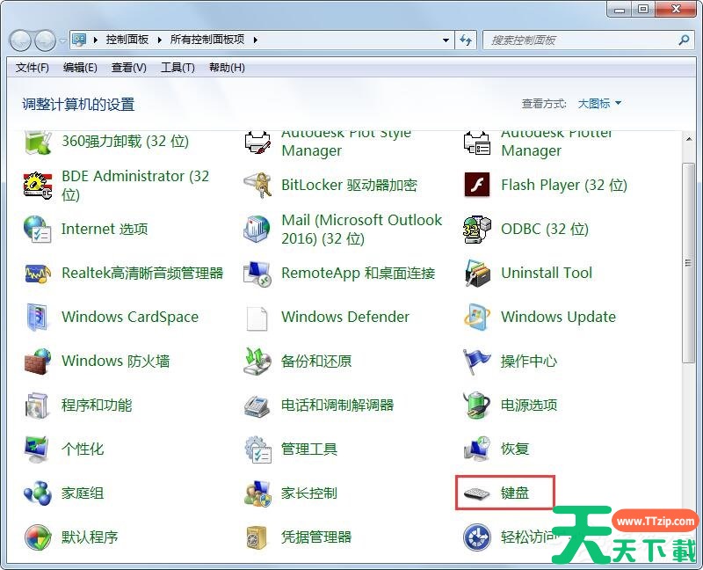Open the Windows Update link text
This screenshot has height=570, width=703.
559,317
